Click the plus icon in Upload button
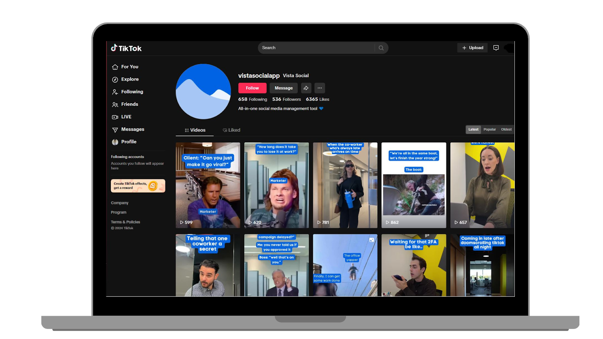Viewport: 603px width, 339px height. click(x=464, y=48)
